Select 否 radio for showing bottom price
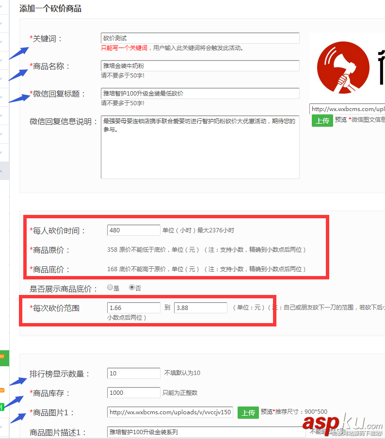 click(131, 287)
